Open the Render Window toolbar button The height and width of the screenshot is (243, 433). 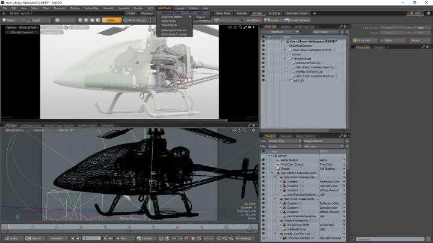(x=297, y=20)
